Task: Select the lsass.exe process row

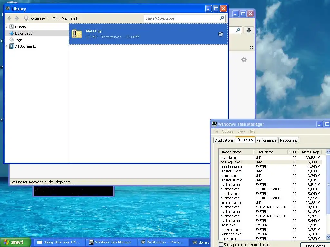Action: (270, 225)
